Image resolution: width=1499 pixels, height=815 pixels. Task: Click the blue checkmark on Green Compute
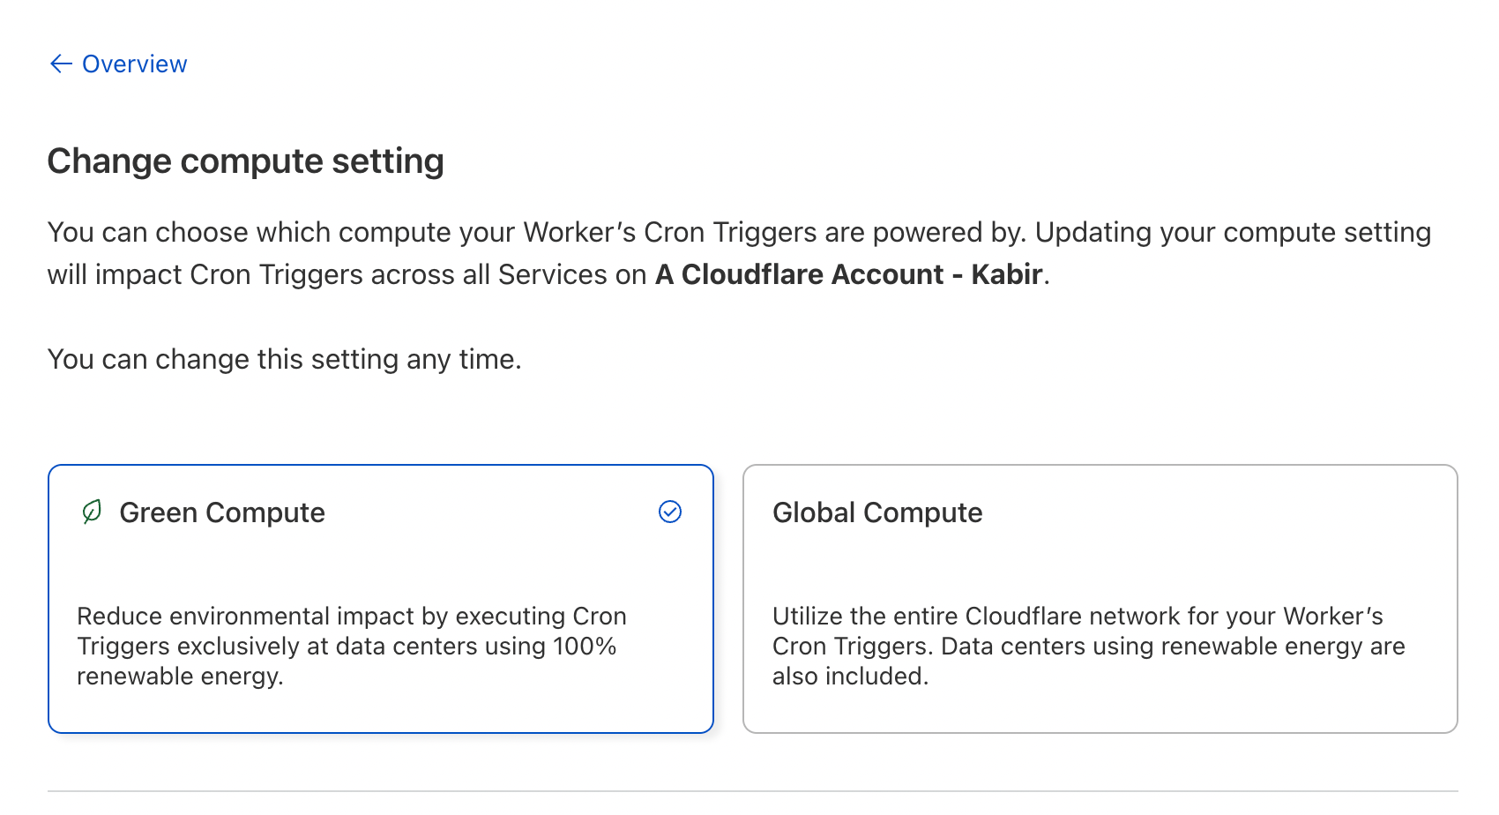(670, 512)
